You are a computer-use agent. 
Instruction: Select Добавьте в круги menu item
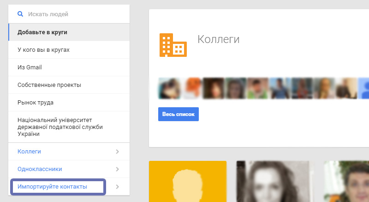point(69,32)
